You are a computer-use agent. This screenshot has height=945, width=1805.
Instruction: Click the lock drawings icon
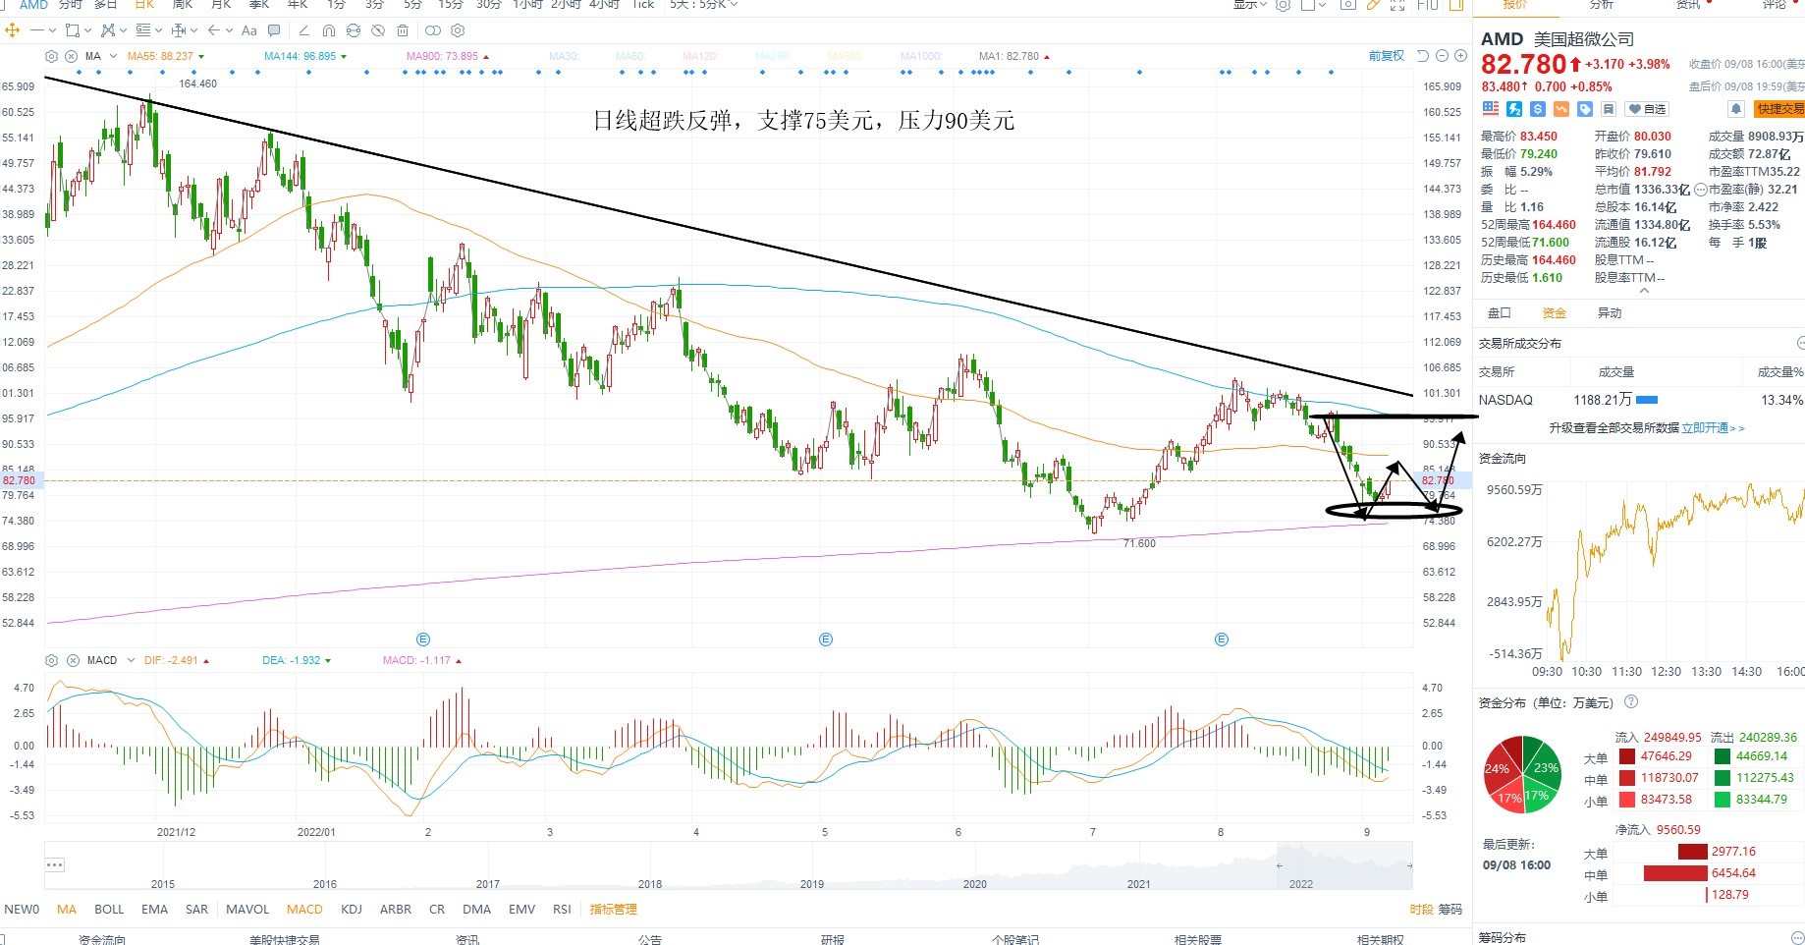click(354, 30)
